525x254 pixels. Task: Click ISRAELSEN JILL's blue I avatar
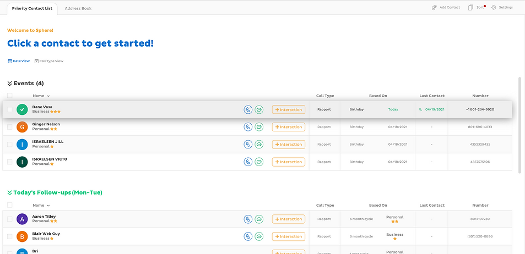tap(22, 145)
